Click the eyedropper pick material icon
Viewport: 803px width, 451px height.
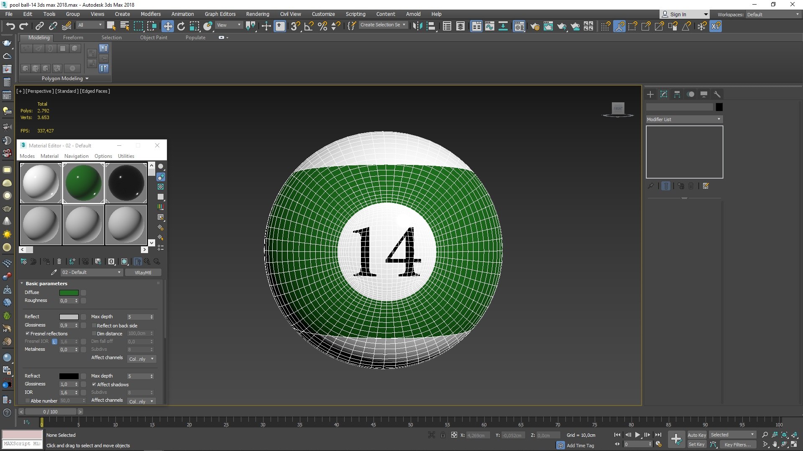point(54,272)
